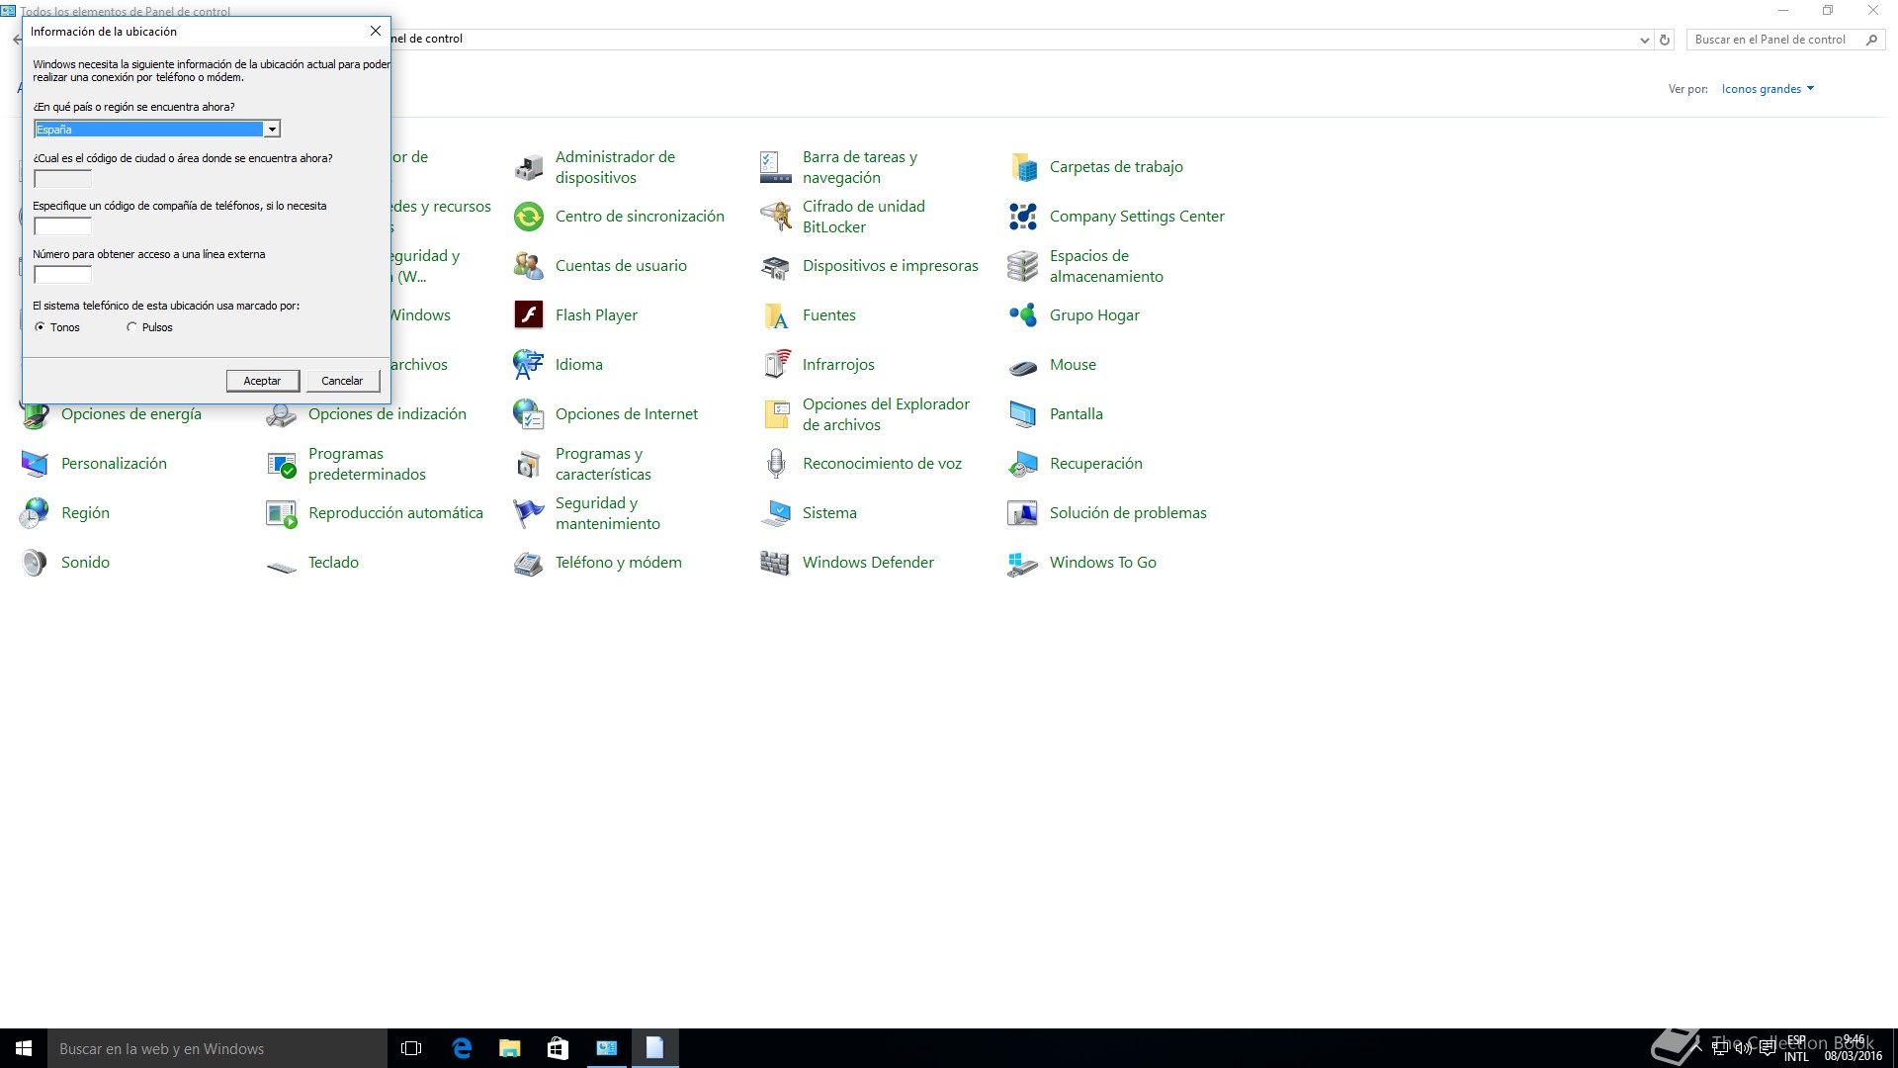Open the Personalización icon

point(35,464)
